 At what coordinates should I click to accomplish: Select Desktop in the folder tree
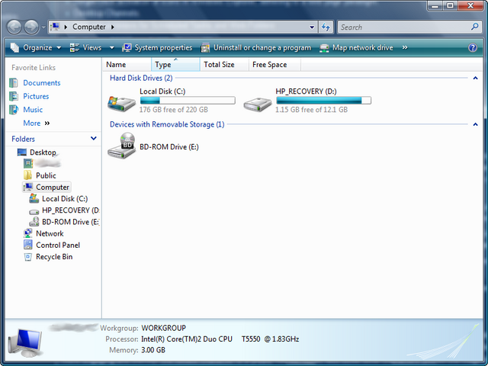[x=43, y=152]
